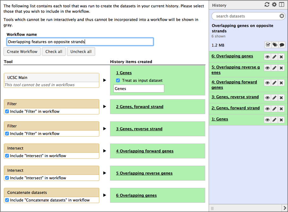The image size is (288, 212).
Task: Open operations on multiple datasets checkbox icon
Action: pos(268,45)
